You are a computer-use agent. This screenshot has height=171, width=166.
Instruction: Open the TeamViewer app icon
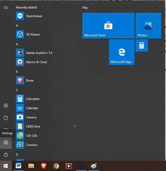[x=20, y=16]
